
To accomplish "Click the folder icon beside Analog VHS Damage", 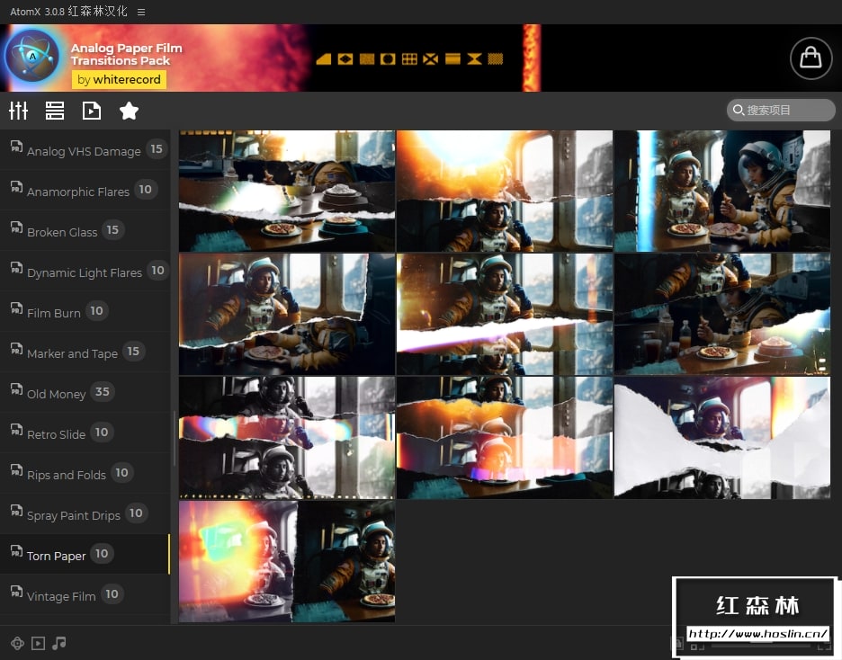I will pyautogui.click(x=17, y=146).
